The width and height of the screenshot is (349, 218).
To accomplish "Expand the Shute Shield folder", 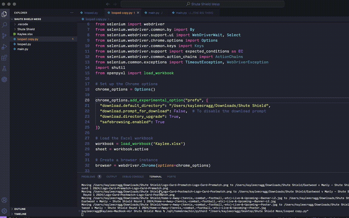I will pyautogui.click(x=26, y=29).
